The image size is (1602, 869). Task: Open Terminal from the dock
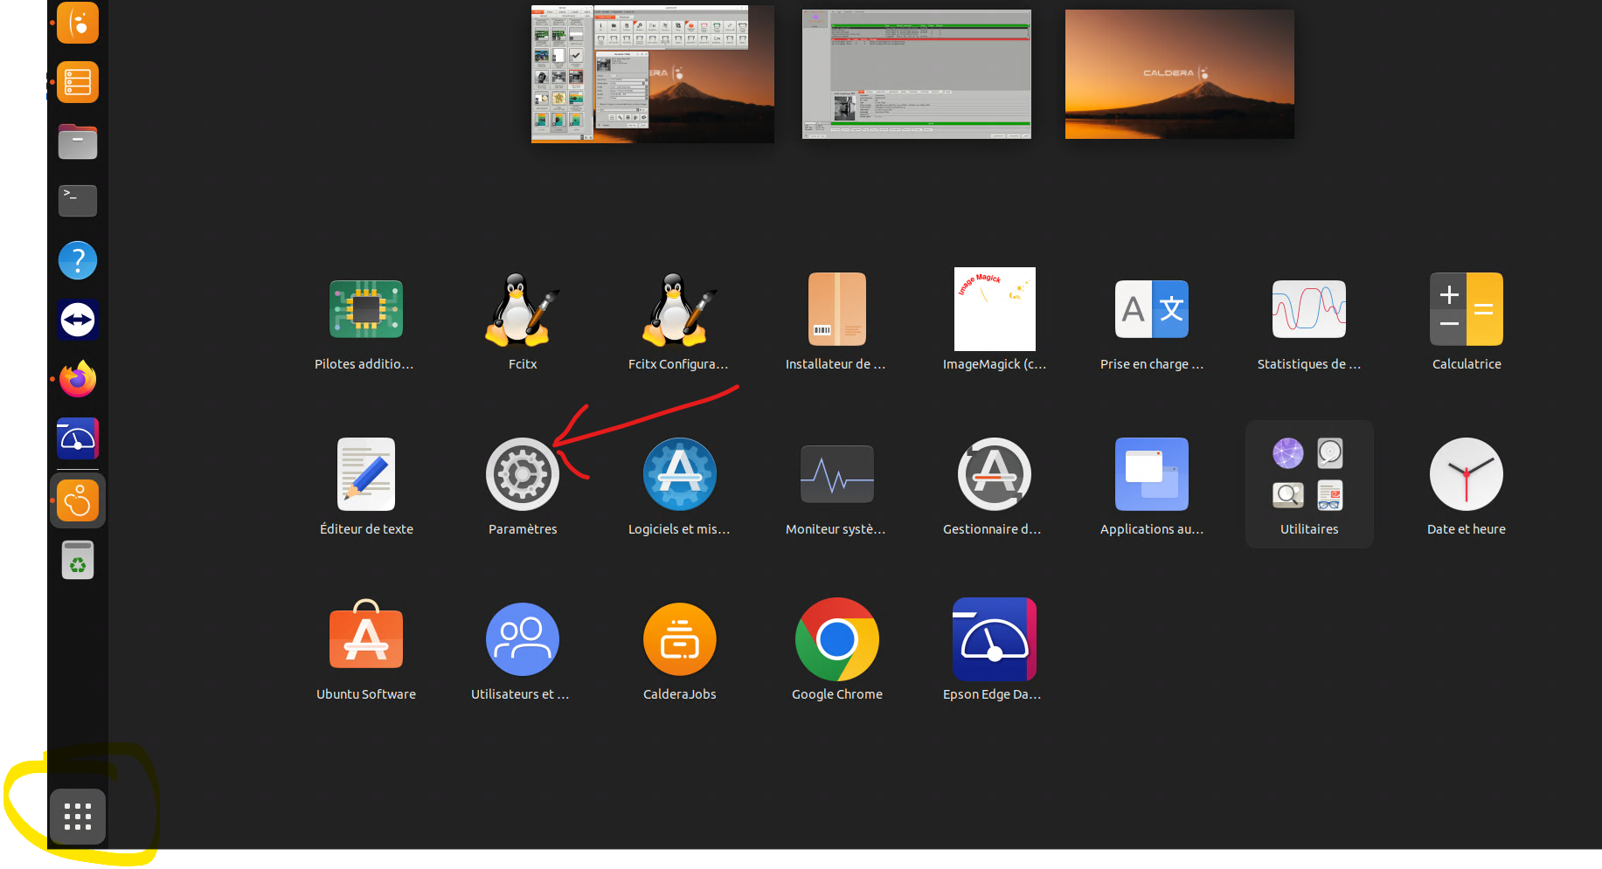tap(78, 201)
